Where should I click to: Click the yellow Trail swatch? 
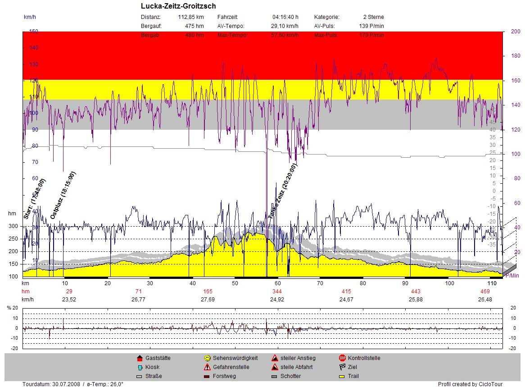click(342, 377)
